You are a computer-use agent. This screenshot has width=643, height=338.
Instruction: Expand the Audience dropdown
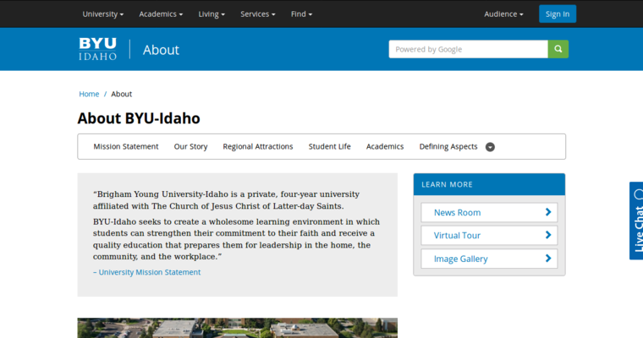(x=503, y=14)
